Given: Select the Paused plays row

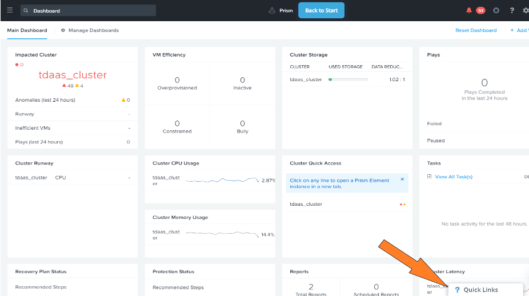Looking at the screenshot, I should click(474, 141).
